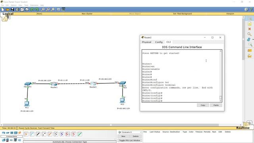
Task: Click the Zoom Reset magnifier icon
Action: pyautogui.click(x=48, y=10)
